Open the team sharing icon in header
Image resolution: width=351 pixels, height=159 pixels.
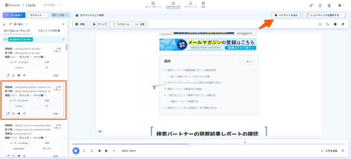click(311, 5)
